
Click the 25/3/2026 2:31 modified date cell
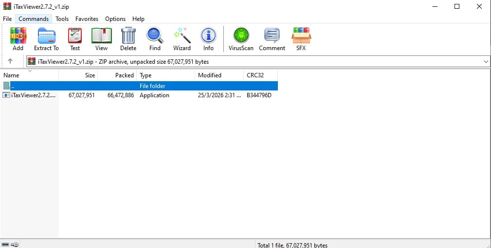tap(219, 95)
